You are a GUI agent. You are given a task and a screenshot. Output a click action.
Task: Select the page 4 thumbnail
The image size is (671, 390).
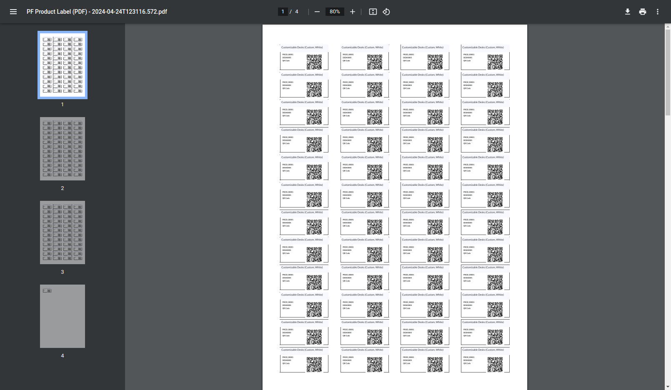click(x=62, y=316)
